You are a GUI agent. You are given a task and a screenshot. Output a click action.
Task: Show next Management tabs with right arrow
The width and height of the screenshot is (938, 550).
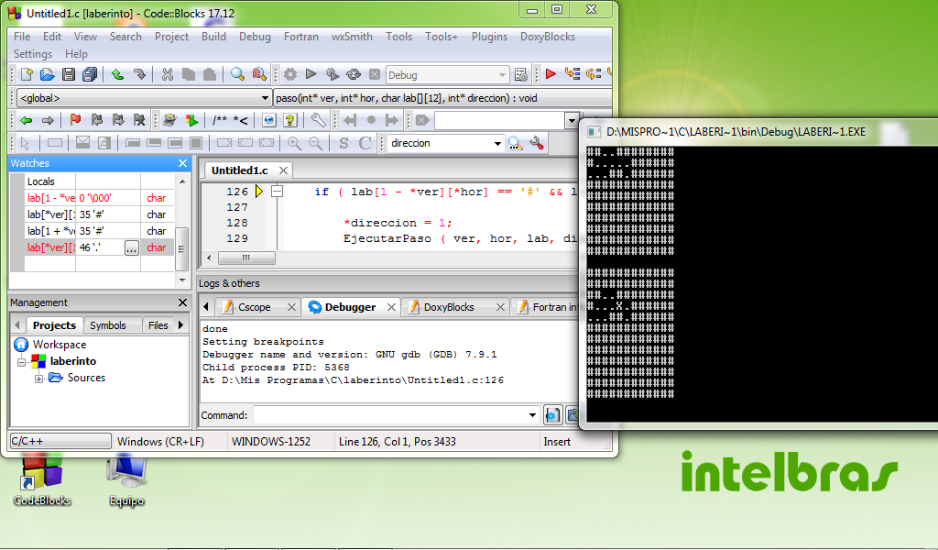click(180, 325)
